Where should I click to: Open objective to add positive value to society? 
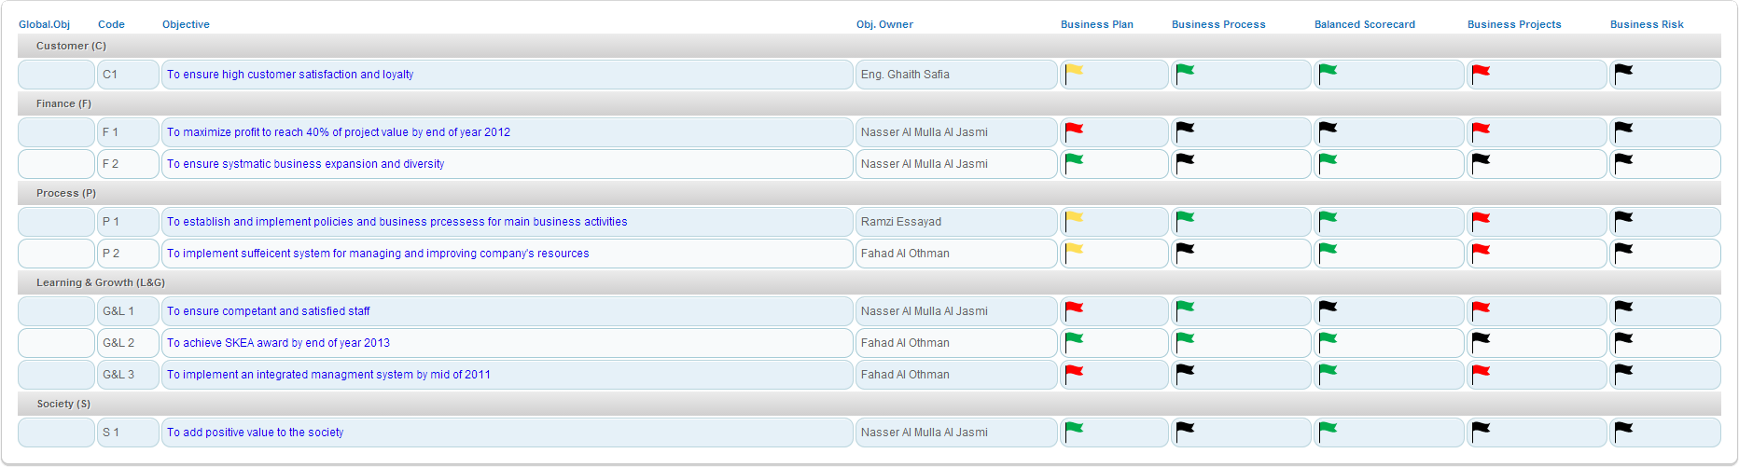pos(255,433)
